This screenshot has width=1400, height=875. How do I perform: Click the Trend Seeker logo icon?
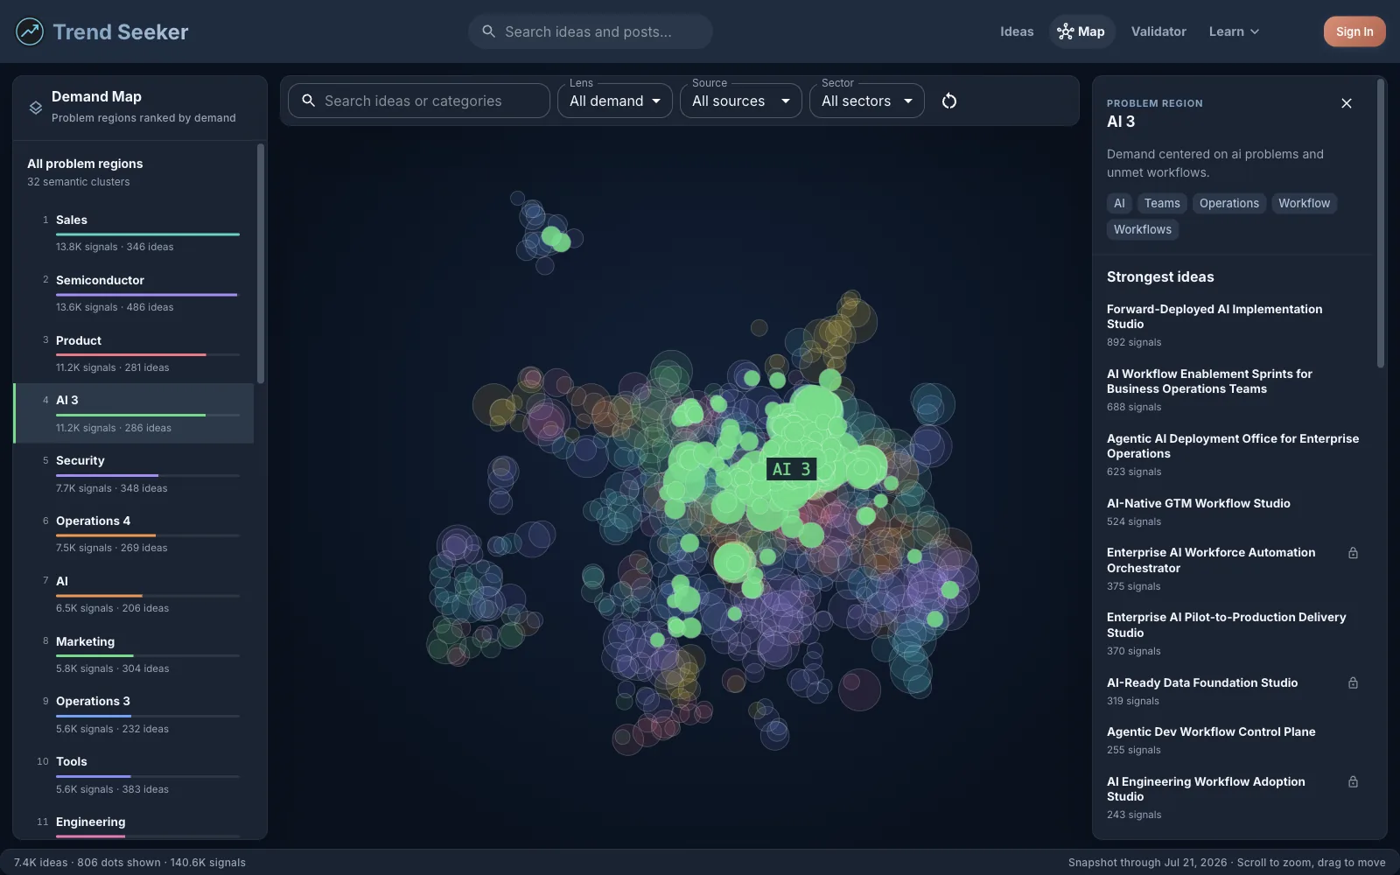pos(30,31)
